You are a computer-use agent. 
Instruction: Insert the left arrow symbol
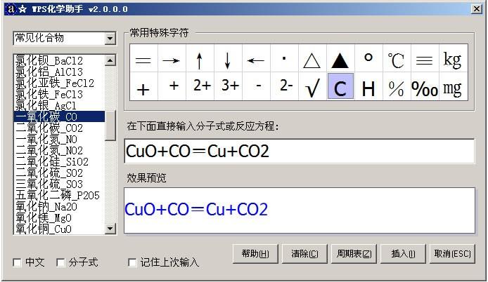click(256, 59)
